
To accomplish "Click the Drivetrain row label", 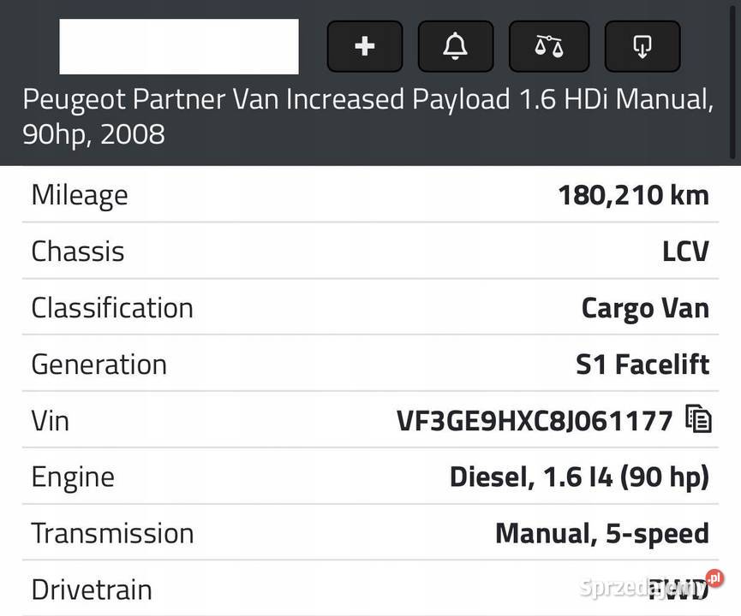I will [x=92, y=589].
